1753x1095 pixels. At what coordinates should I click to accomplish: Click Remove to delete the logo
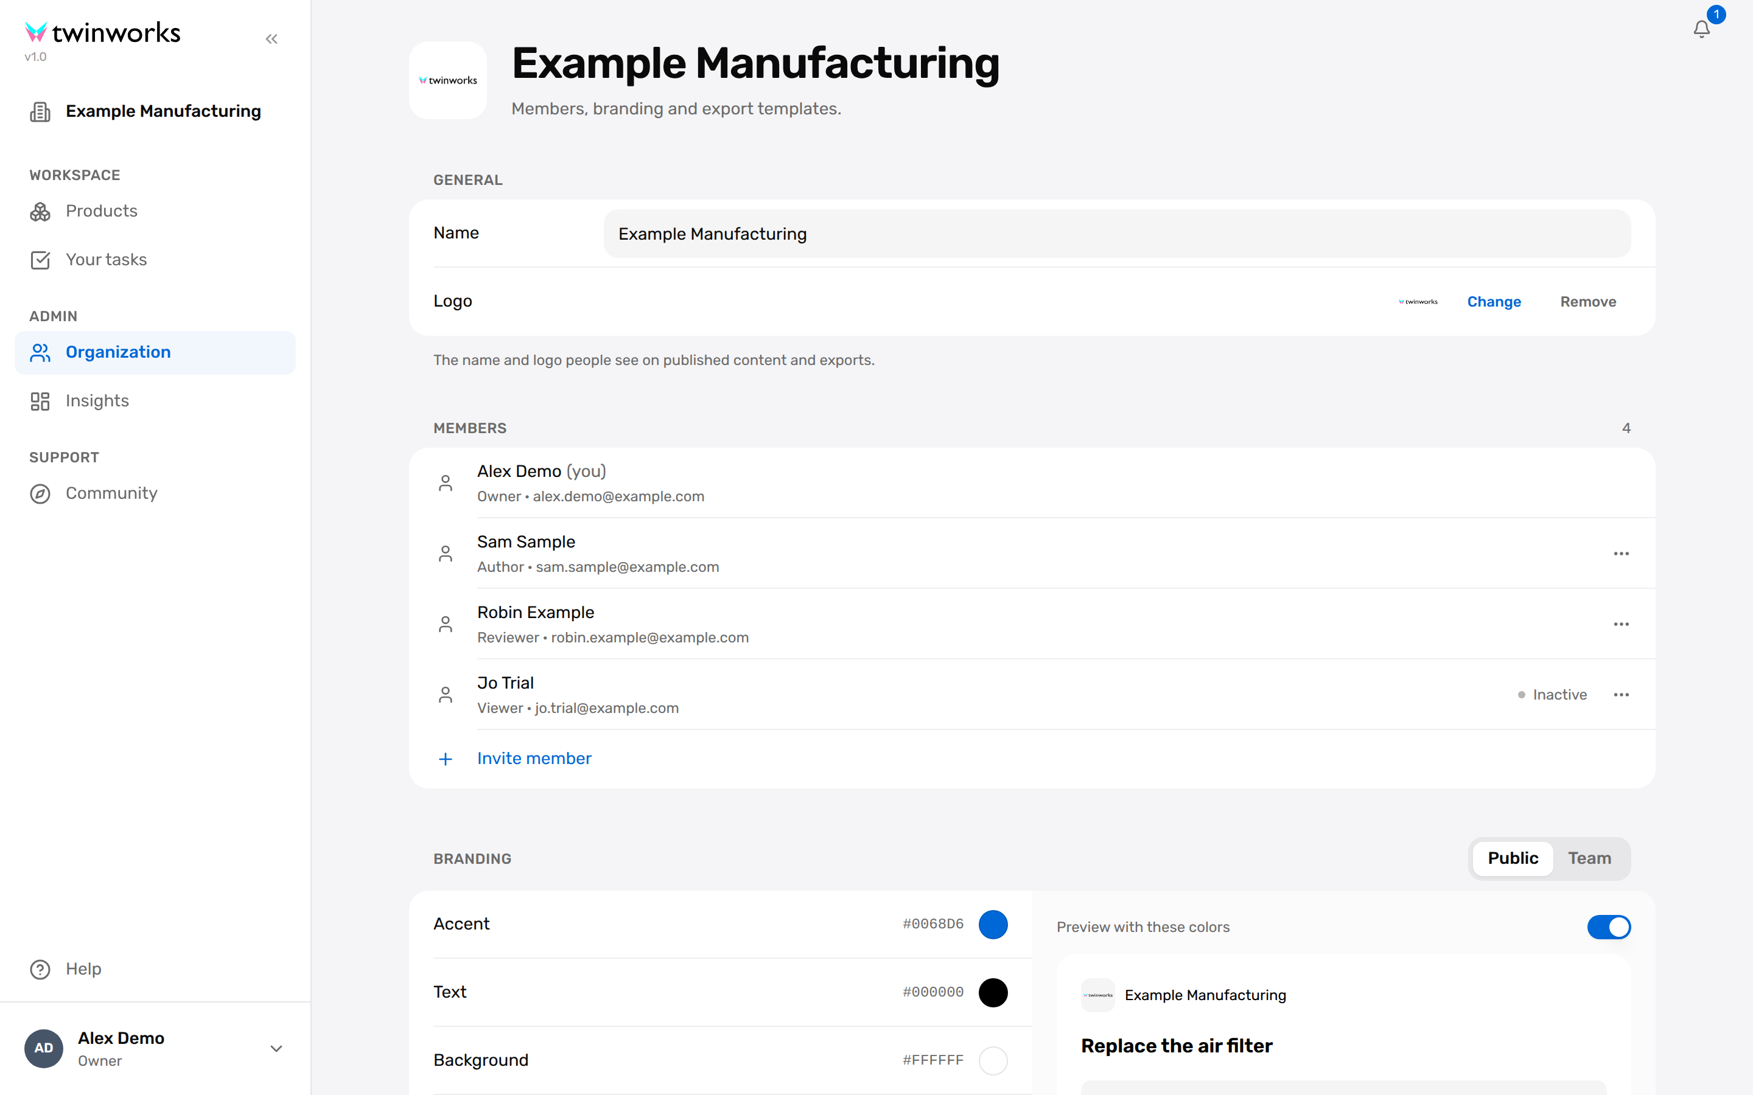click(x=1588, y=302)
